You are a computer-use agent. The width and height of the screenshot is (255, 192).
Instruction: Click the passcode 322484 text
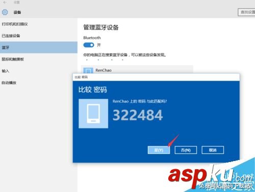point(138,115)
